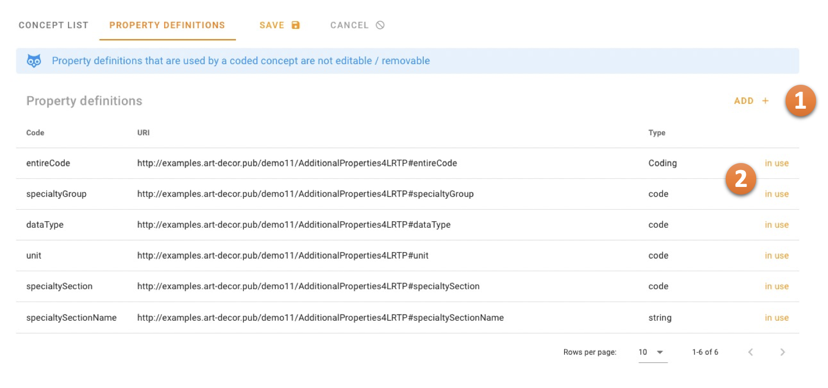This screenshot has width=828, height=388.
Task: Select the specialtyGroup property row
Action: (57, 194)
